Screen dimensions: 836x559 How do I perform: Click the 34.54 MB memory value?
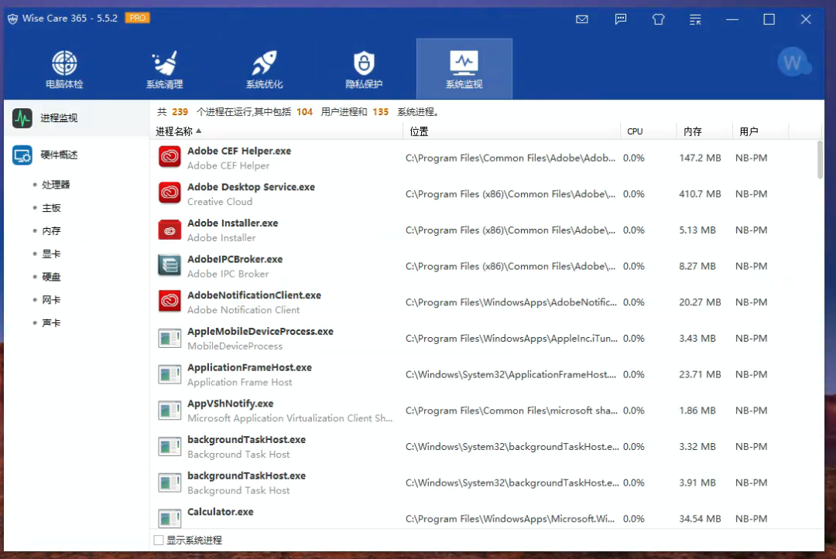click(x=700, y=519)
